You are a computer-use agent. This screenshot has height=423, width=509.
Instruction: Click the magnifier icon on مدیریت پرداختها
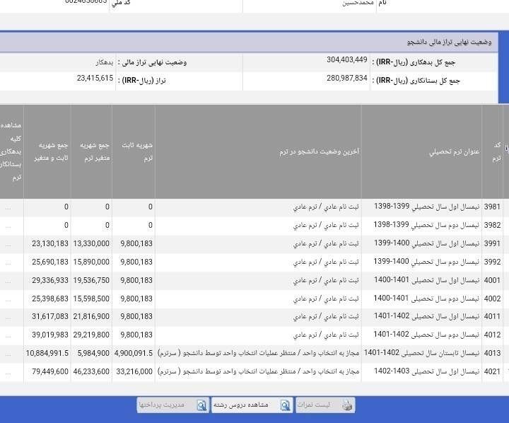coord(201,405)
